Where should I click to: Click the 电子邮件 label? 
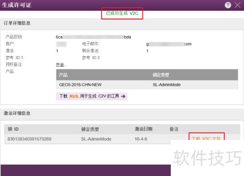tap(91, 44)
